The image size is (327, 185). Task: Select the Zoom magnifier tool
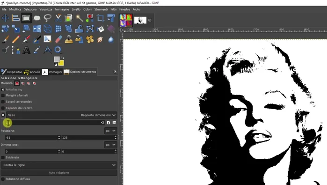coord(58,50)
